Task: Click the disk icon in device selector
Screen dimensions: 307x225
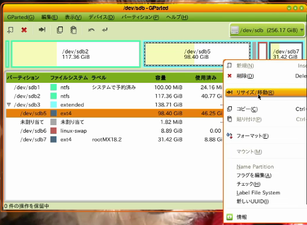Action: [234, 30]
